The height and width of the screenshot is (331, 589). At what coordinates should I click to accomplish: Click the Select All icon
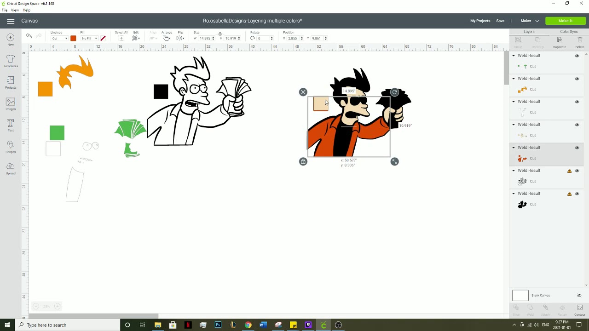[x=121, y=38]
